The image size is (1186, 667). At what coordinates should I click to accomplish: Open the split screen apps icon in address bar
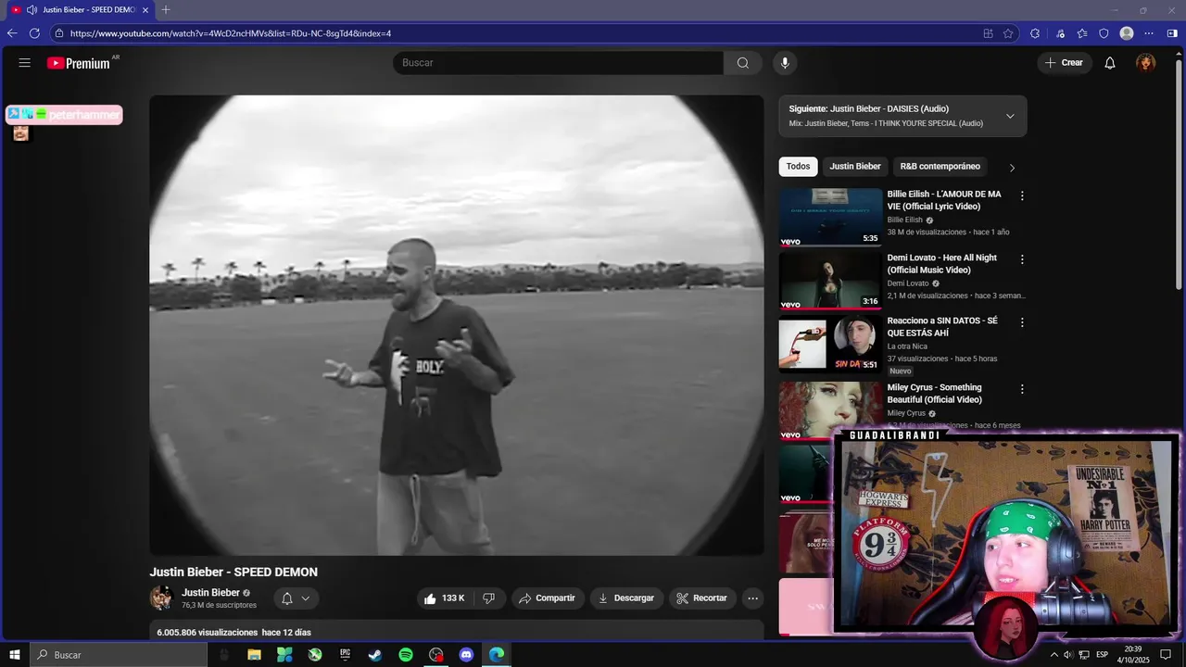(988, 33)
